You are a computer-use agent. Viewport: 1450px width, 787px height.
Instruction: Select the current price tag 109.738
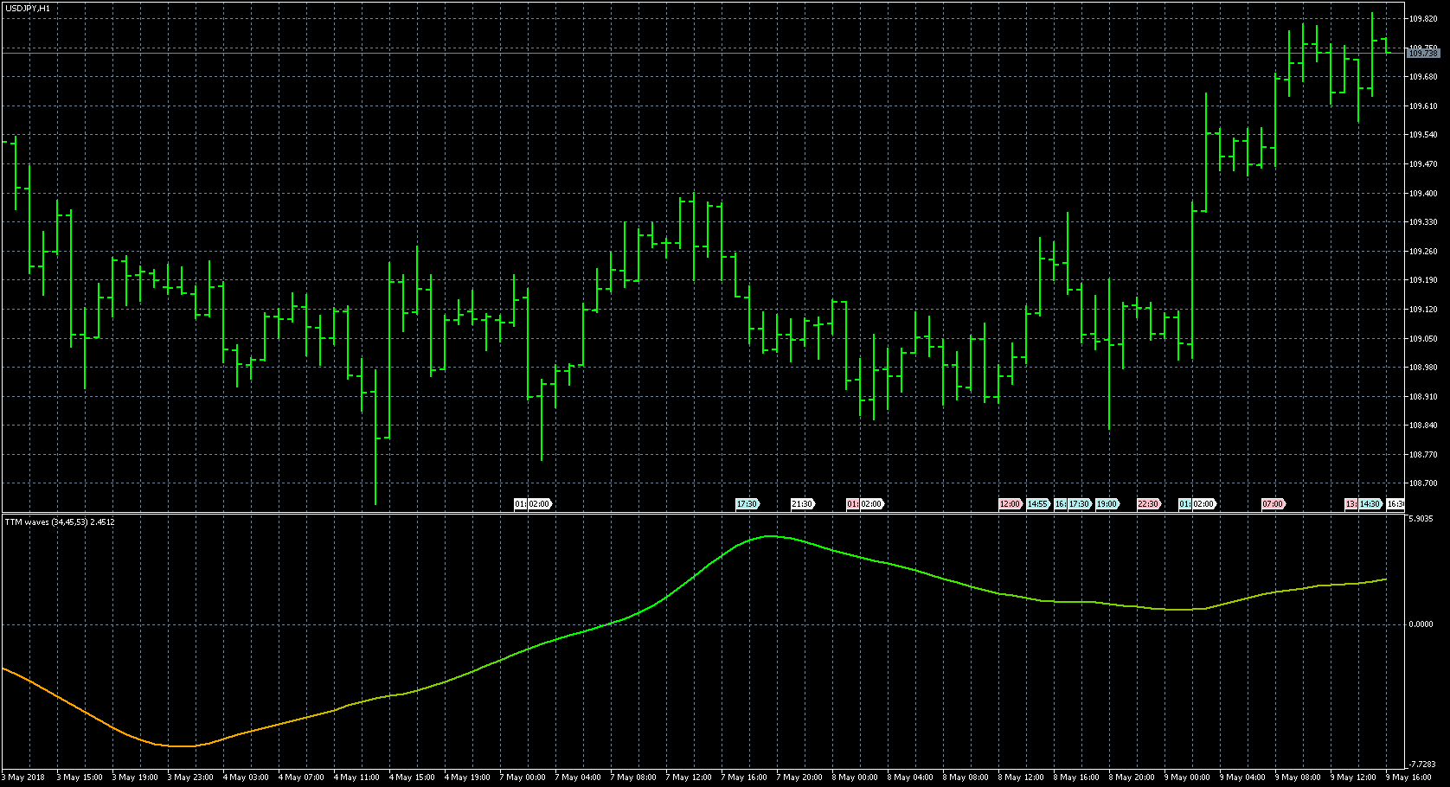pos(1423,54)
